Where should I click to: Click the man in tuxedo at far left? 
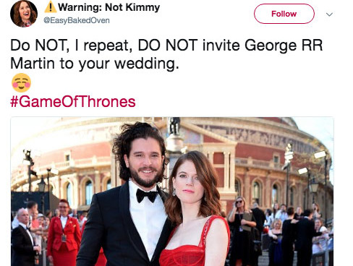[24, 237]
